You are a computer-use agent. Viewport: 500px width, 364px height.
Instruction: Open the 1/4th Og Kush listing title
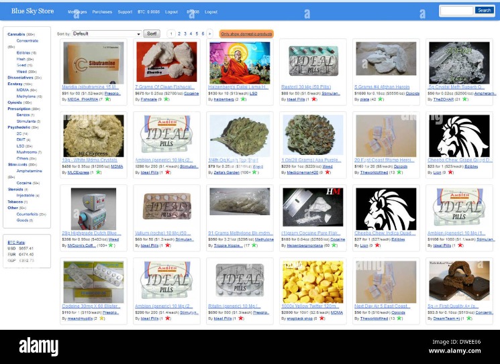(233, 160)
